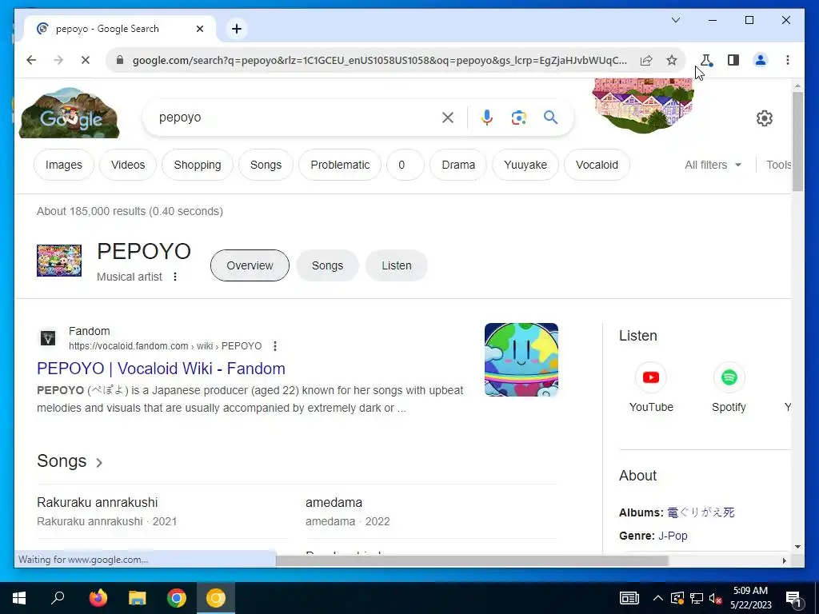The image size is (819, 614).
Task: Click the horizontal scrollbar right arrow
Action: click(784, 560)
